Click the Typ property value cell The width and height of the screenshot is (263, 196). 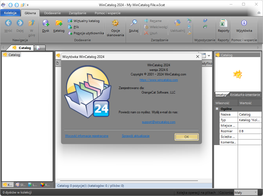click(250, 120)
